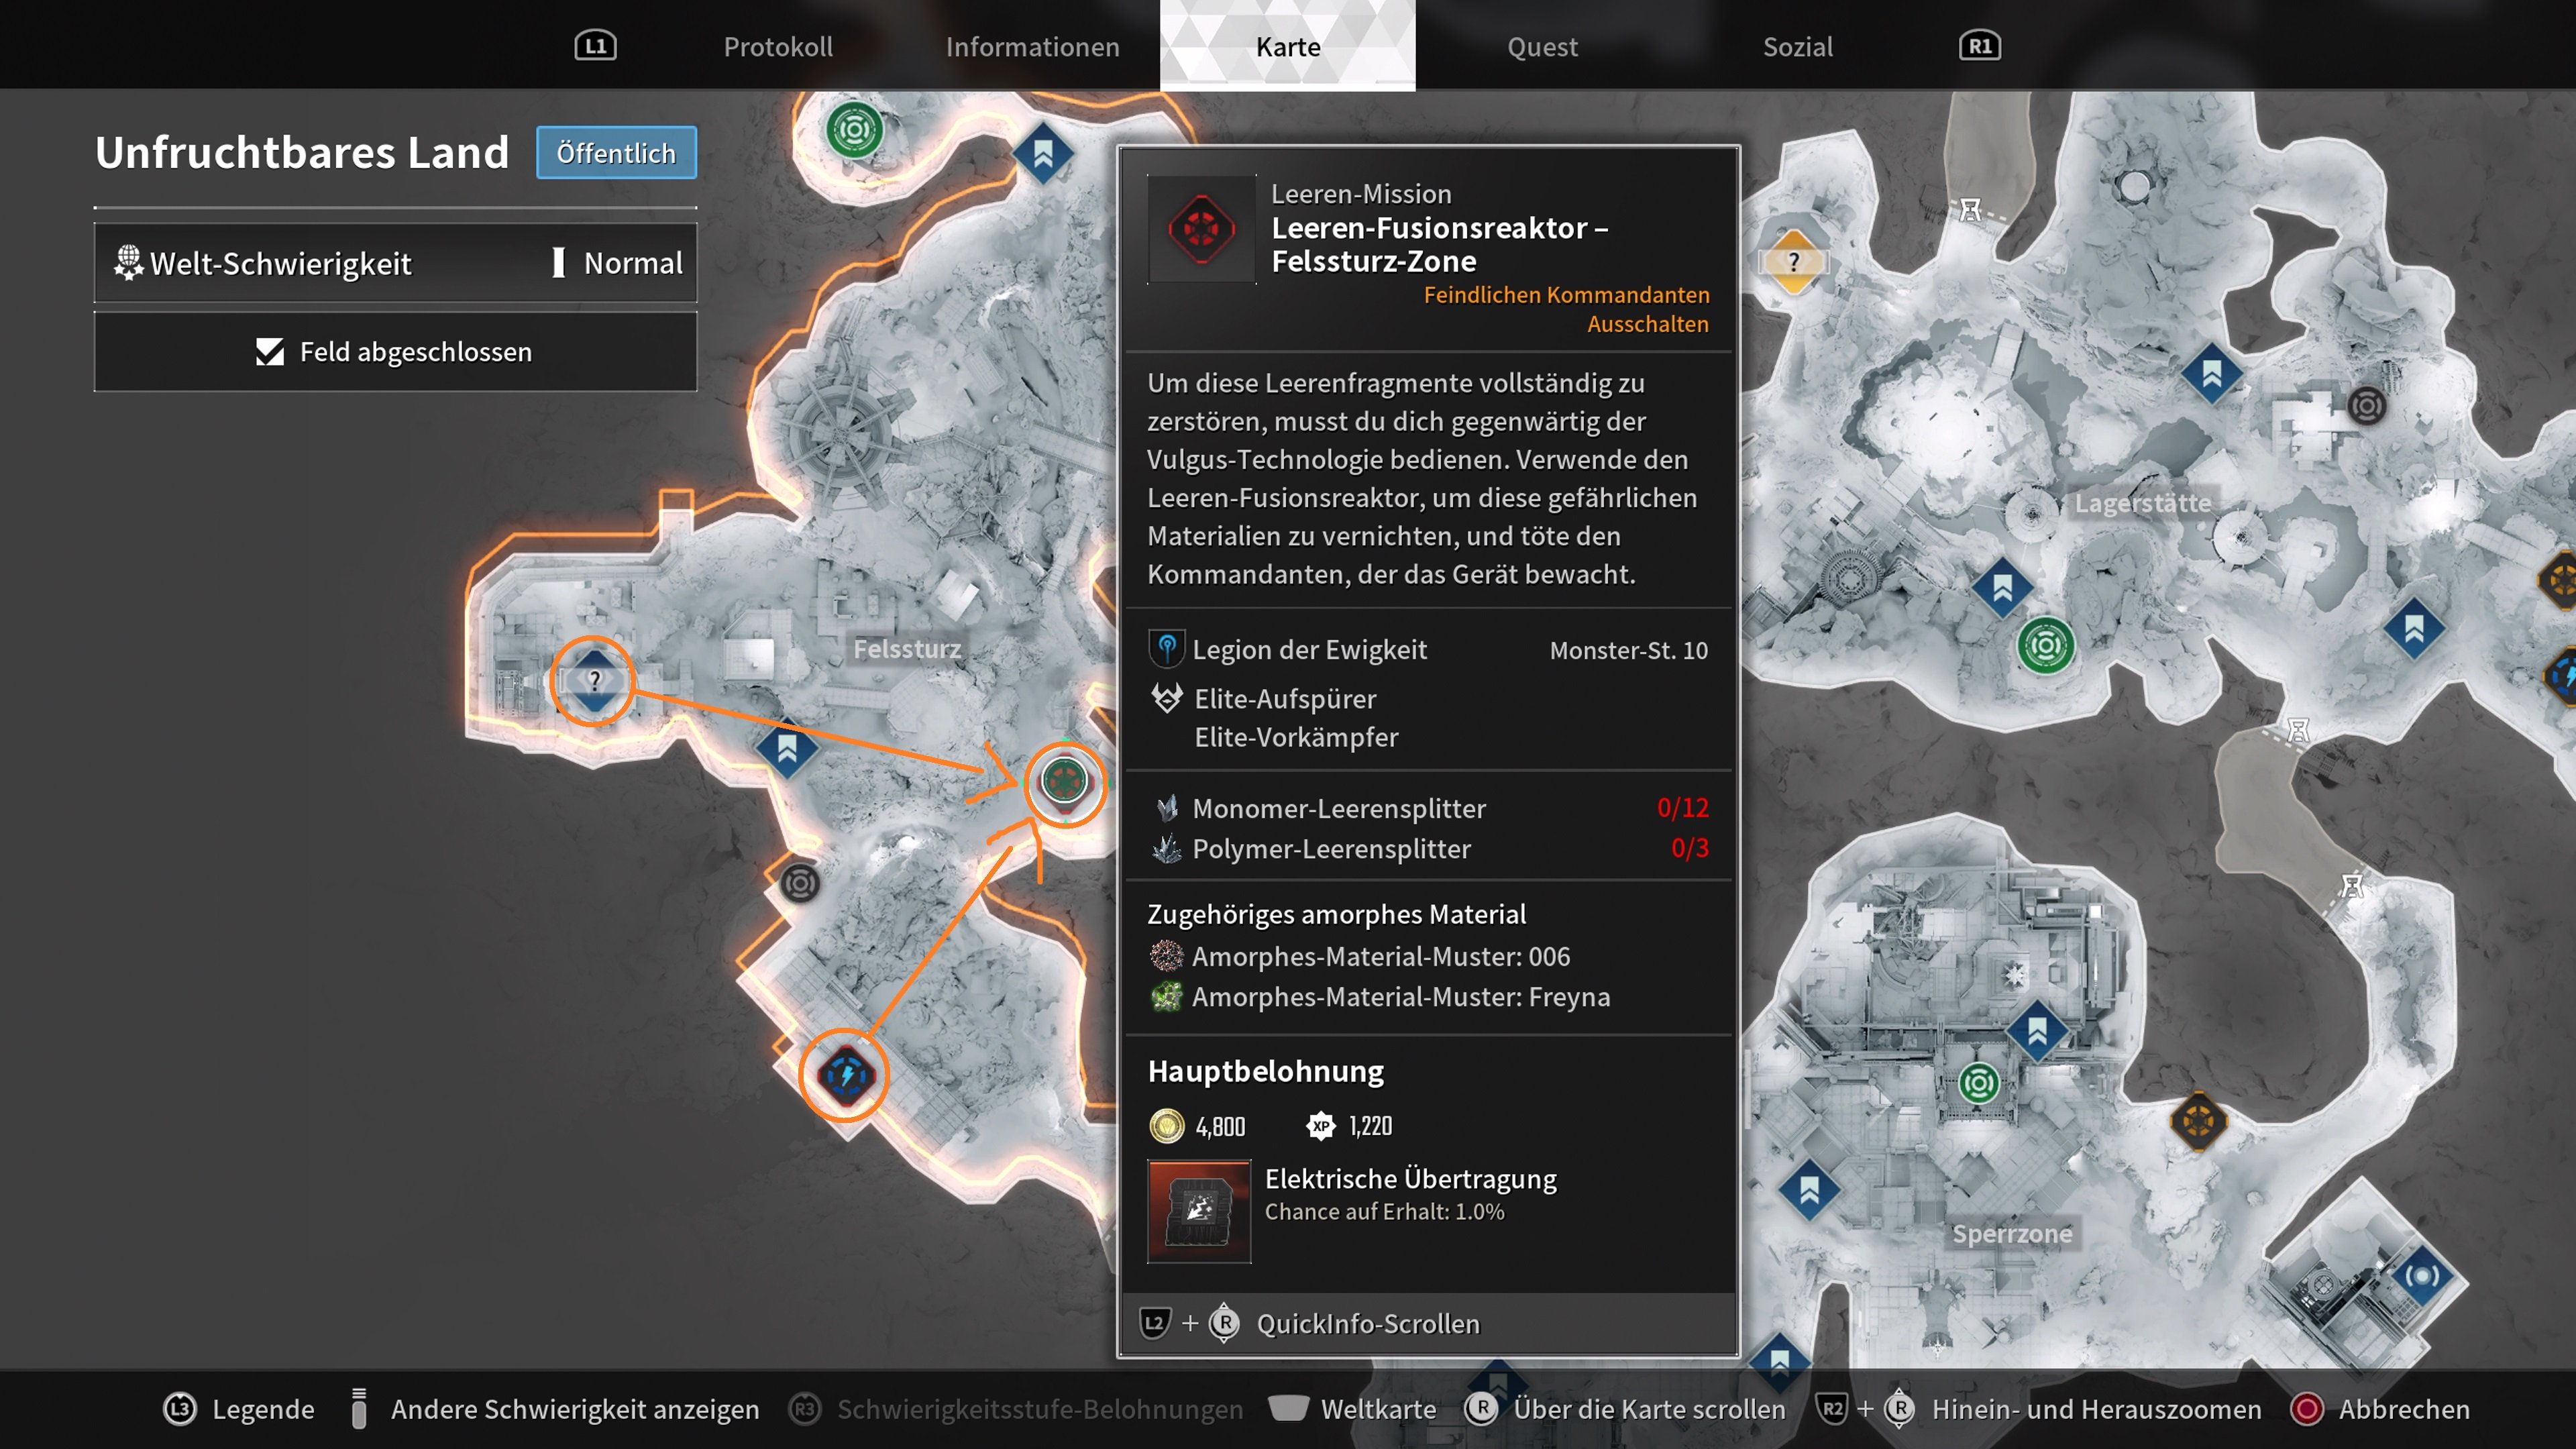Open the Quest tab
Screen dimensions: 2576x1449
click(x=1541, y=46)
